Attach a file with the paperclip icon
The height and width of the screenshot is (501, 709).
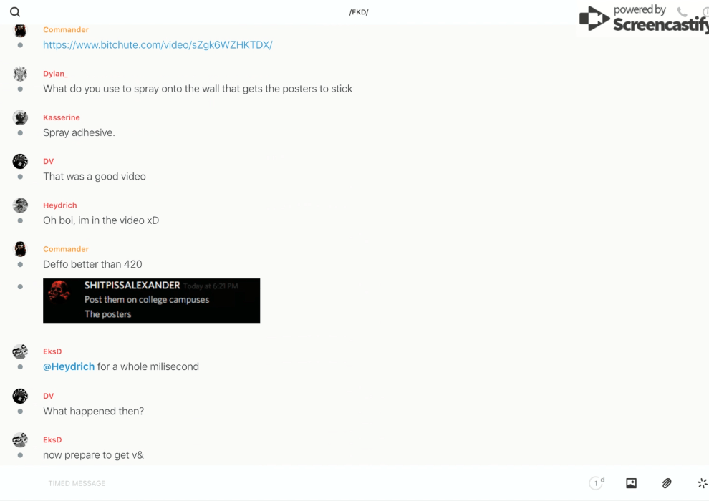[667, 483]
